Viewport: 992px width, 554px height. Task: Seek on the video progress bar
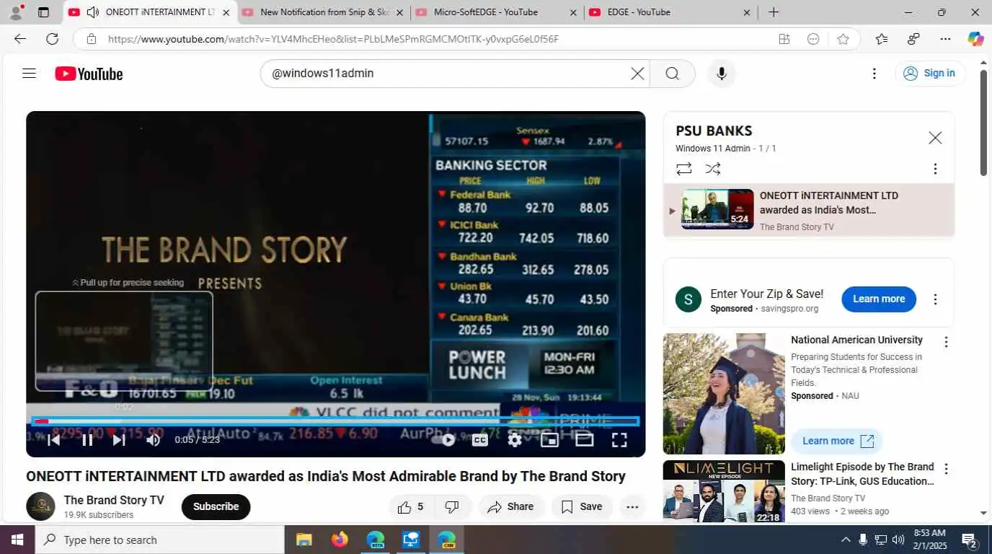click(x=336, y=421)
